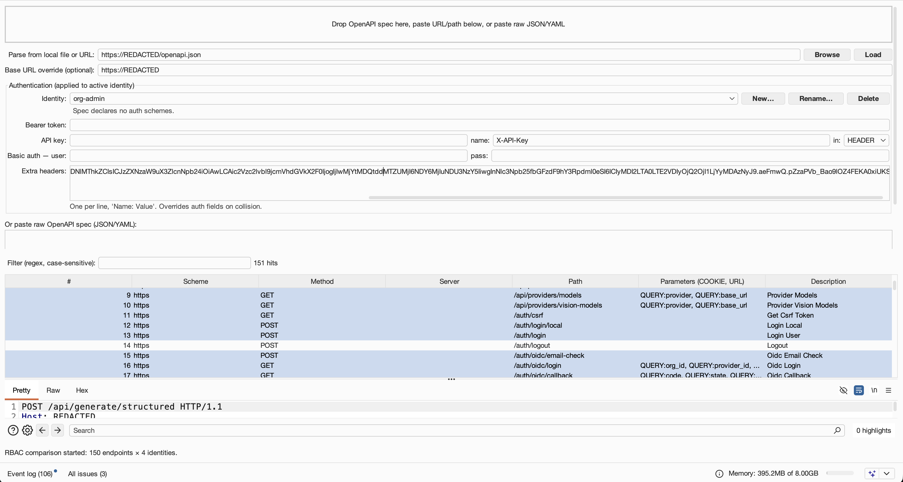Sort by the Method column header
903x482 pixels.
pos(322,281)
